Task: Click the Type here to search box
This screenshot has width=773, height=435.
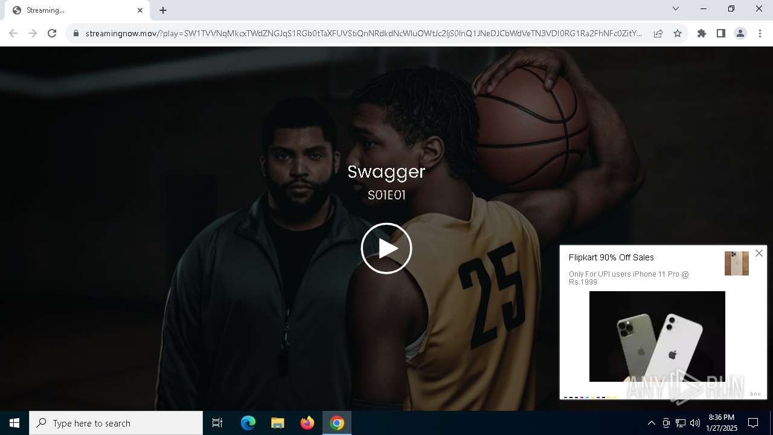Action: (x=116, y=423)
